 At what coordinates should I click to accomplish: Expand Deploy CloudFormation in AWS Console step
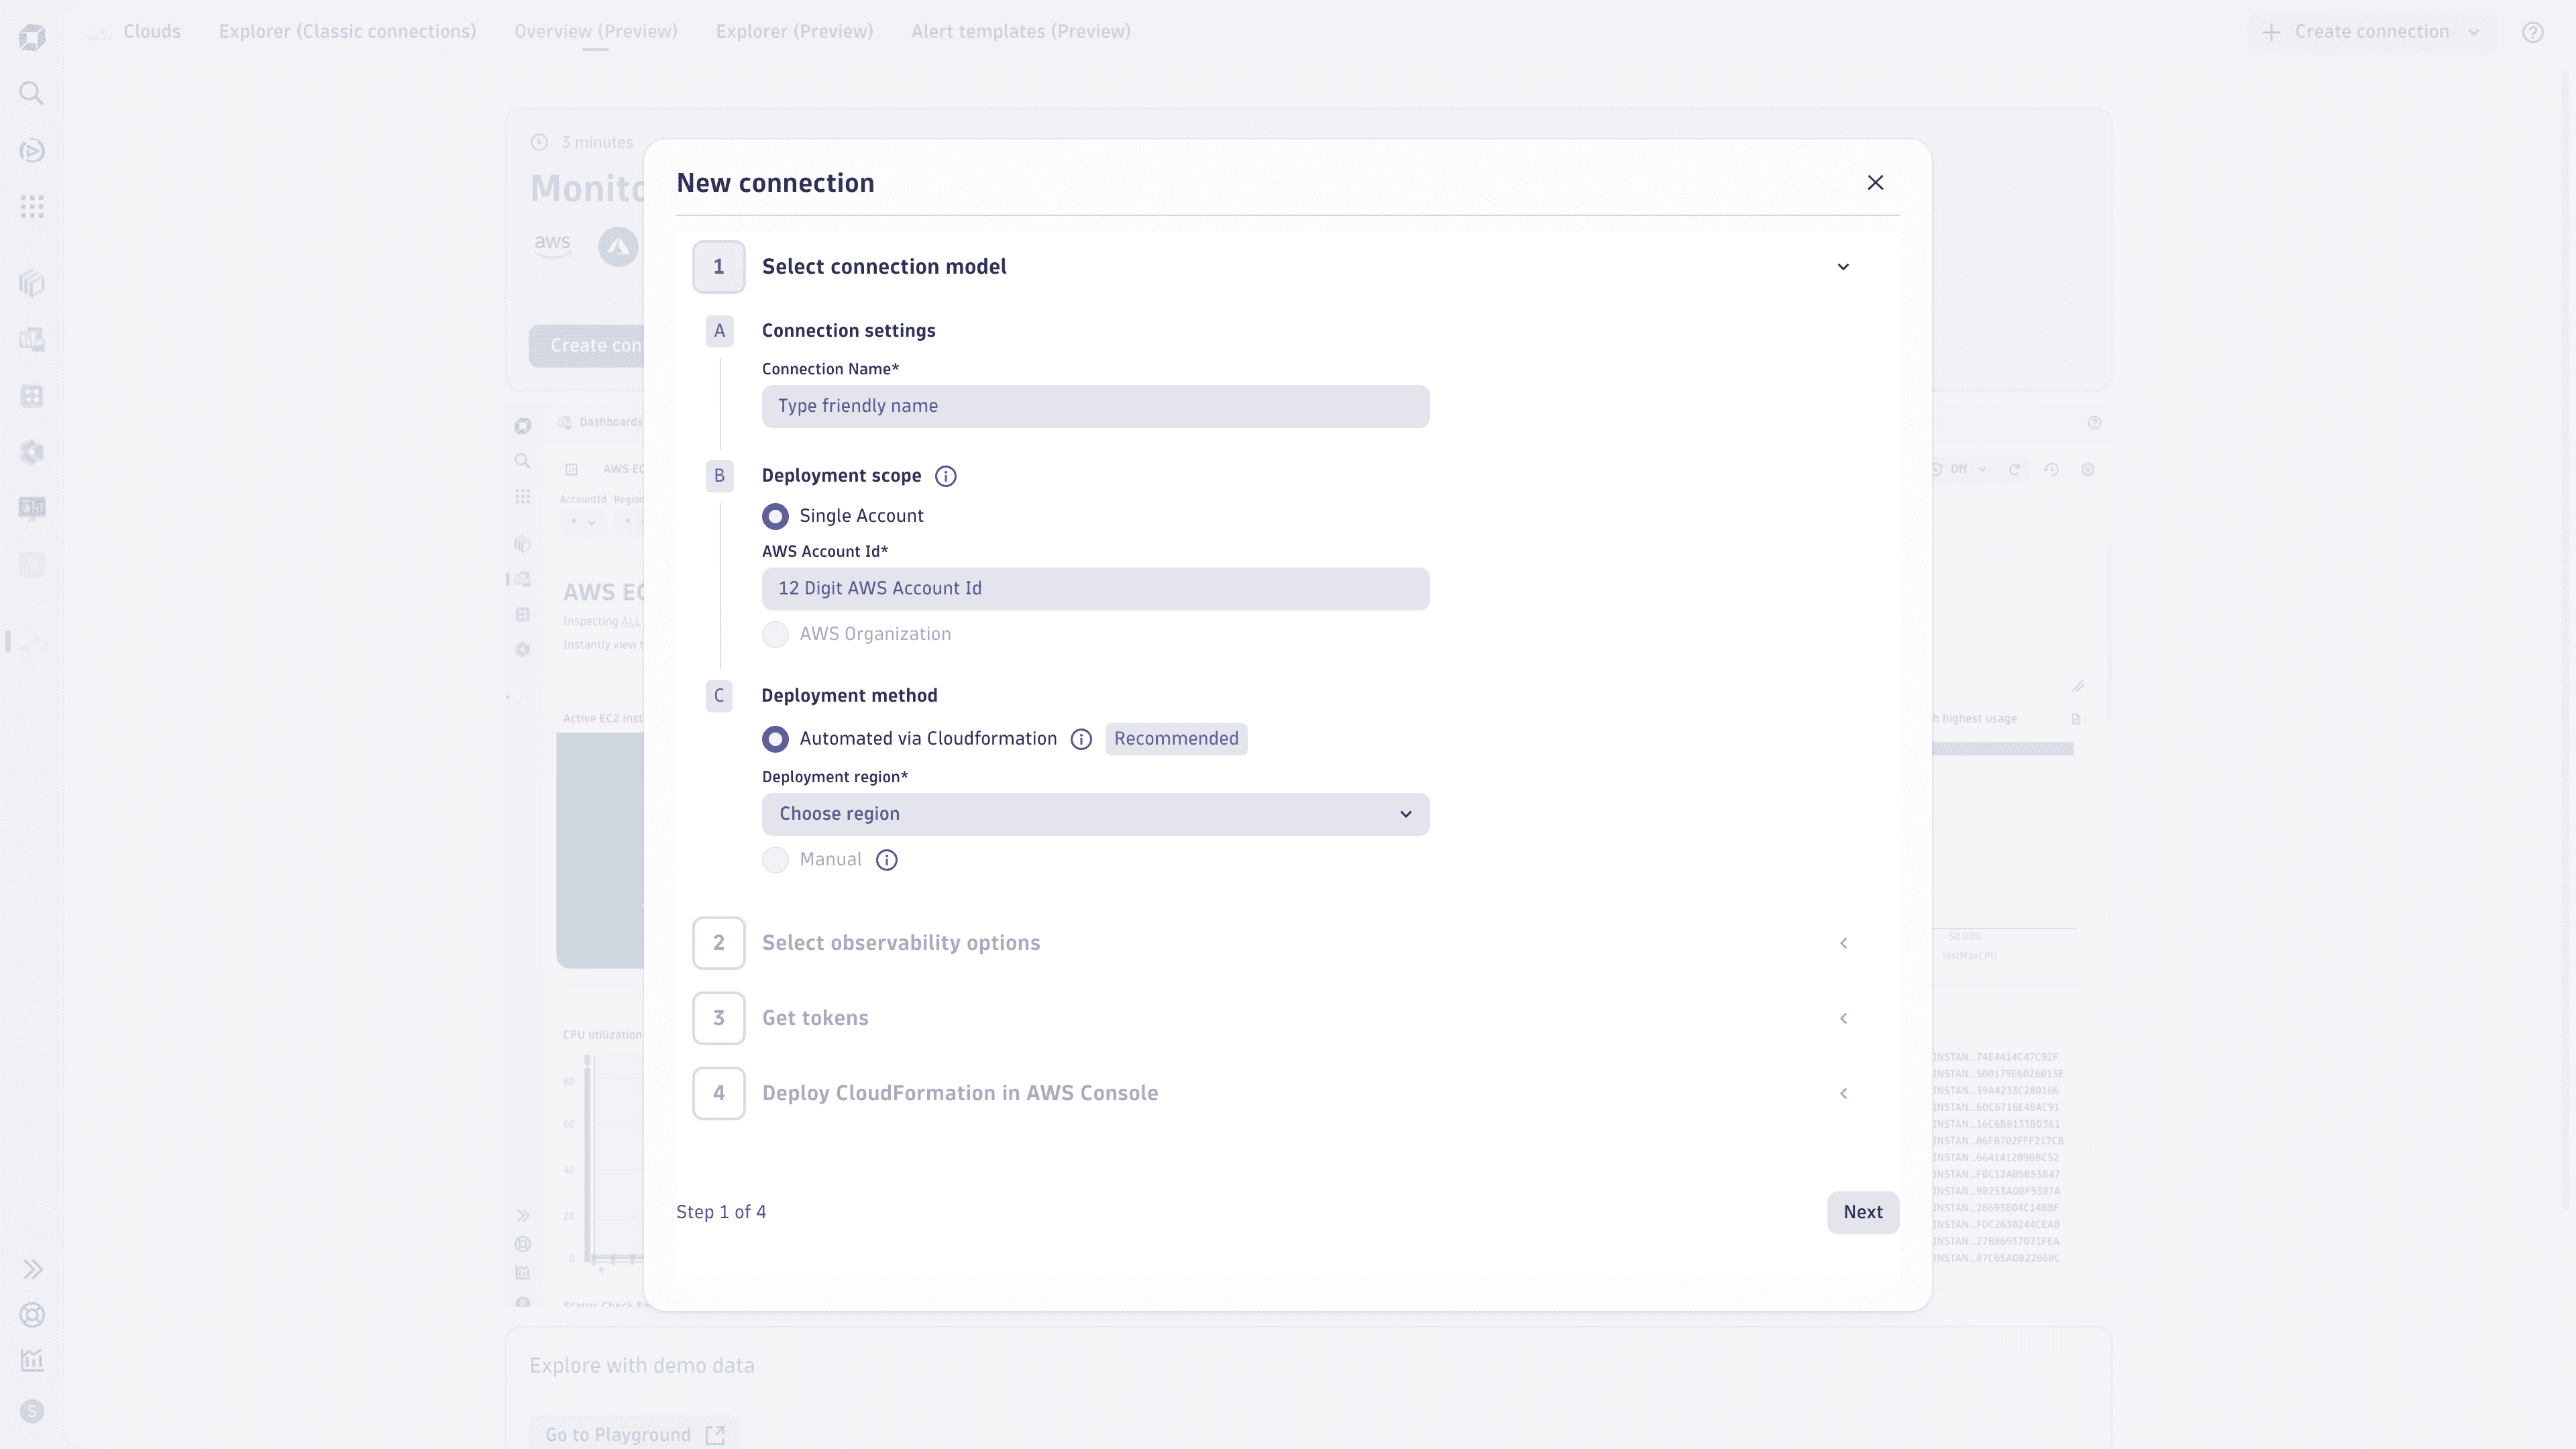tap(1843, 1093)
